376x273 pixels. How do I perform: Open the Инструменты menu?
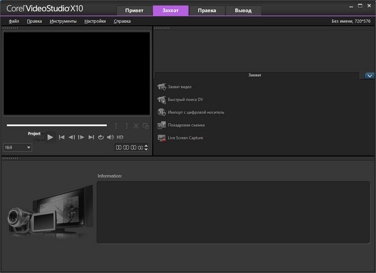pyautogui.click(x=63, y=21)
